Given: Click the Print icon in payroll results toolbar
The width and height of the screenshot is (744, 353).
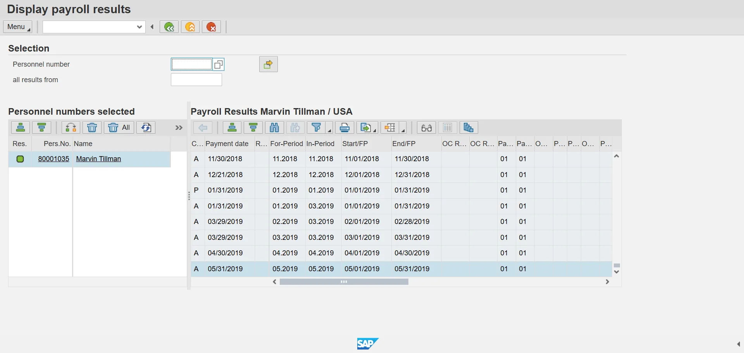Looking at the screenshot, I should click(344, 127).
